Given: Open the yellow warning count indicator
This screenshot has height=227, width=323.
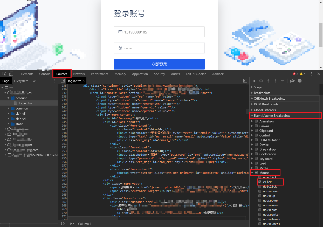Looking at the screenshot, I should pyautogui.click(x=303, y=74).
